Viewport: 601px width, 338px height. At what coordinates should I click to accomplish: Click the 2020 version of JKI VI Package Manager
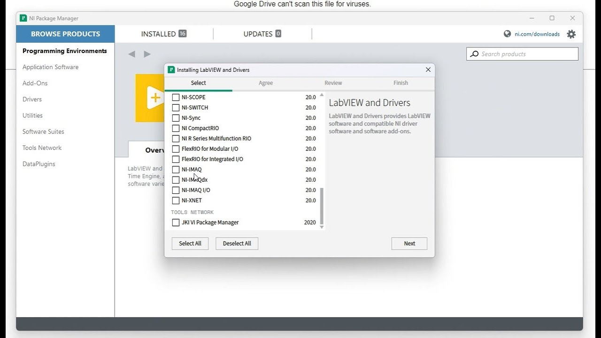pos(310,223)
